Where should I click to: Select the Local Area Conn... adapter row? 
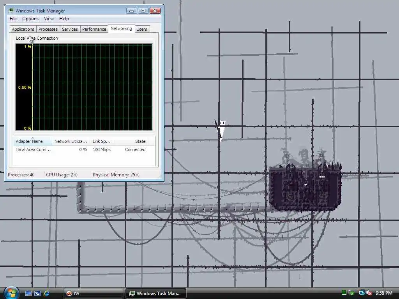coord(84,149)
